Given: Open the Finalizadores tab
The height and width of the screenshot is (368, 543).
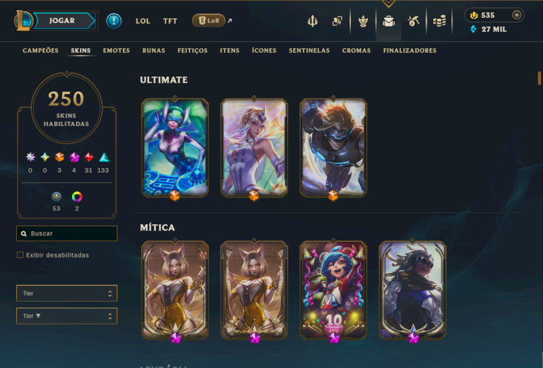Looking at the screenshot, I should point(410,51).
